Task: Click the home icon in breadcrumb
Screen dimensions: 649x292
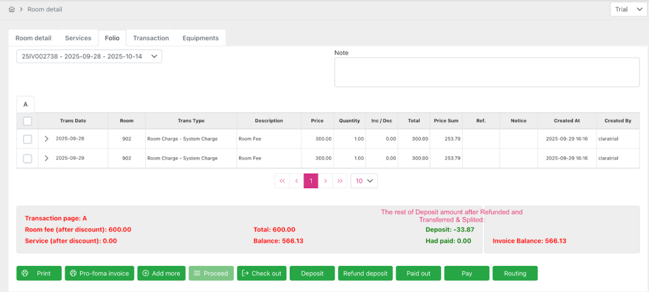Action: coord(11,10)
